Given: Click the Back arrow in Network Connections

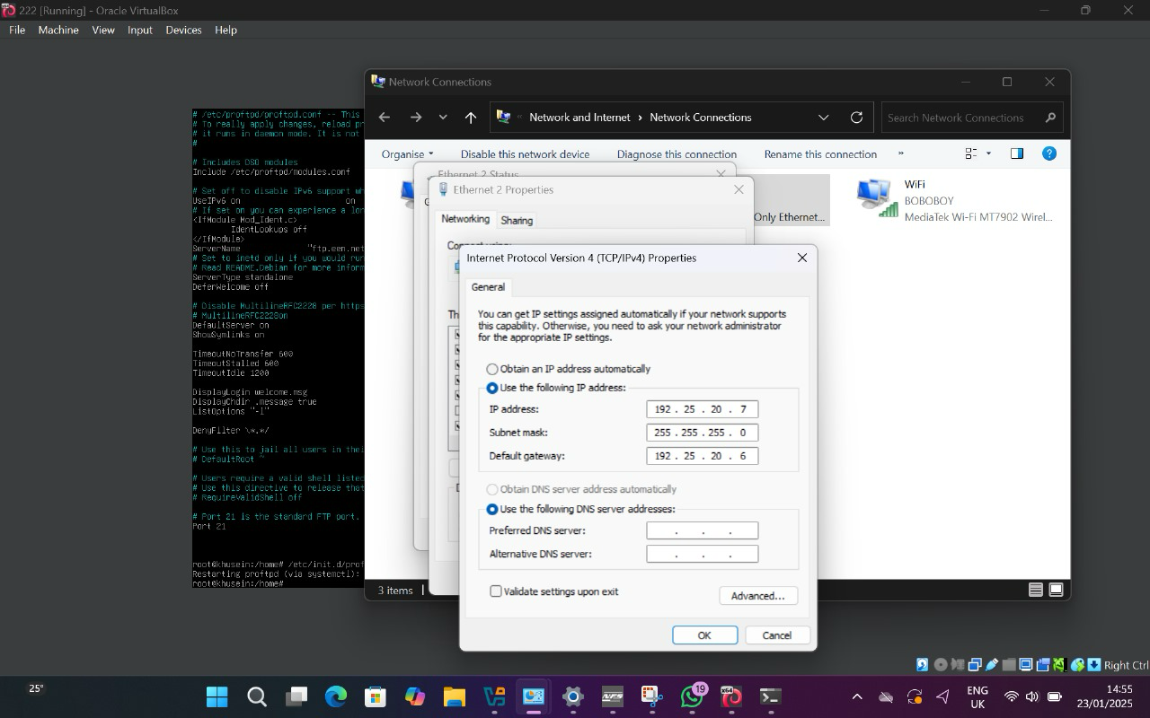Looking at the screenshot, I should 385,118.
